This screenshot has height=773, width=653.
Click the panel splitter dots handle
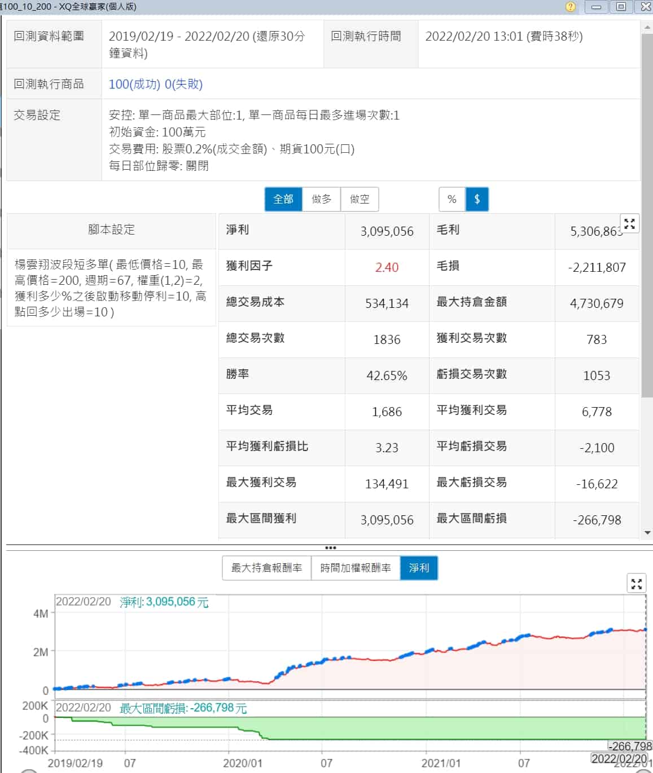330,547
